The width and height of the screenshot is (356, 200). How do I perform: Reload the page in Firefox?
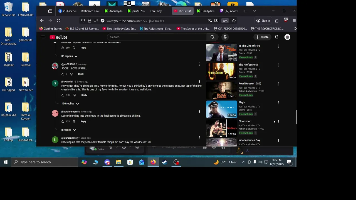point(59,21)
